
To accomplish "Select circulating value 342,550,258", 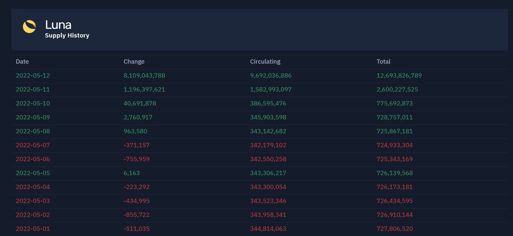I will click(x=268, y=159).
